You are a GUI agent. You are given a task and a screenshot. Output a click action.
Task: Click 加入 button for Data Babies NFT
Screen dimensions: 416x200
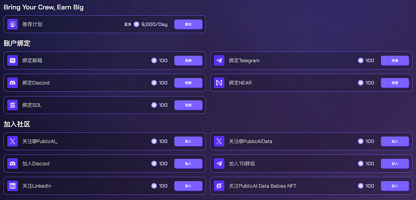tap(395, 186)
